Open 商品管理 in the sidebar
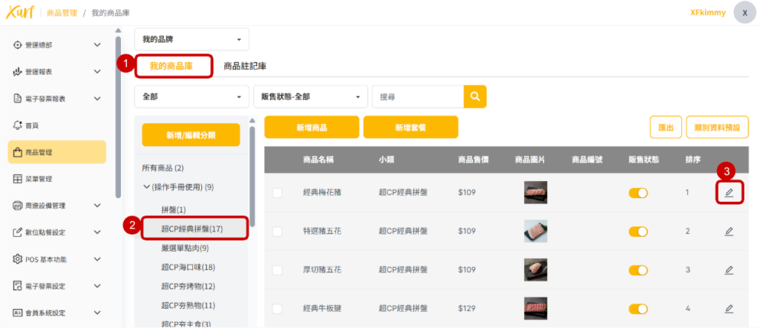This screenshot has height=328, width=760. pyautogui.click(x=57, y=152)
